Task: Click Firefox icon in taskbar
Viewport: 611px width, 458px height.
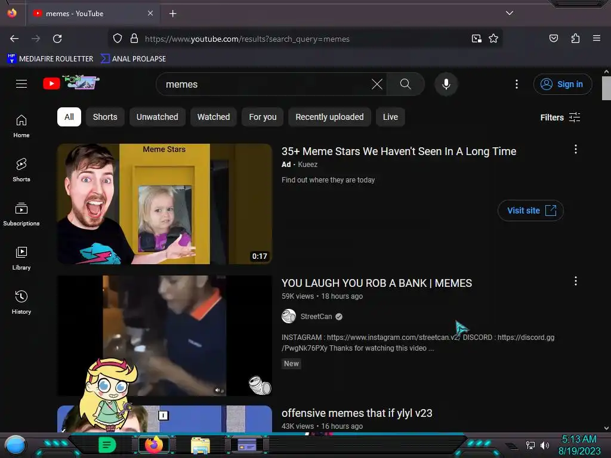Action: tap(154, 445)
